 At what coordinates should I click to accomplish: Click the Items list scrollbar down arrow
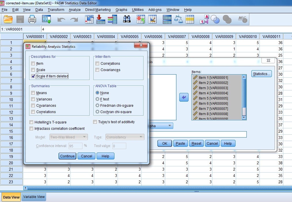click(244, 117)
